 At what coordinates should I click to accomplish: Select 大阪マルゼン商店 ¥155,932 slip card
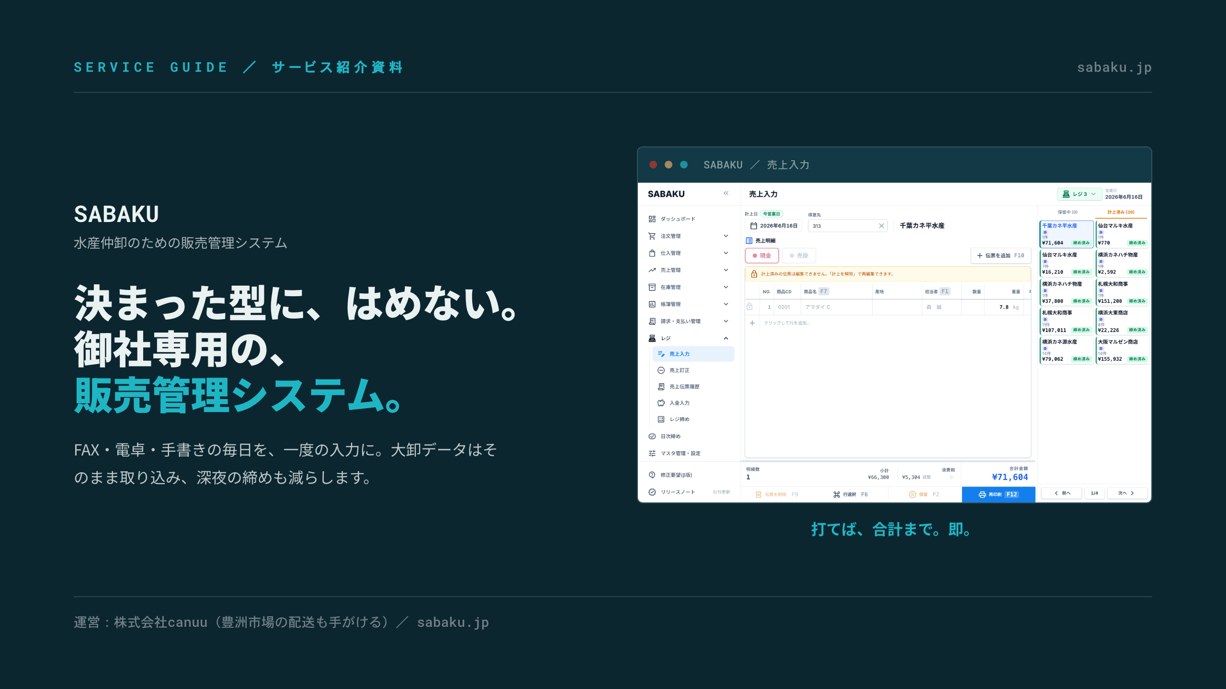point(1122,350)
